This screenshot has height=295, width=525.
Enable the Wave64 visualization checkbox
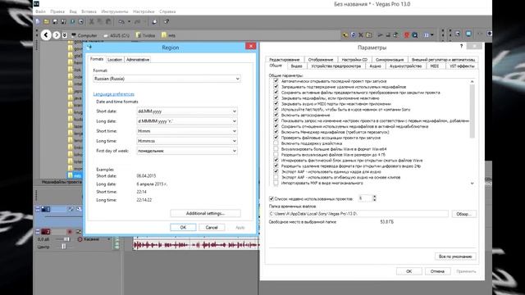point(276,149)
